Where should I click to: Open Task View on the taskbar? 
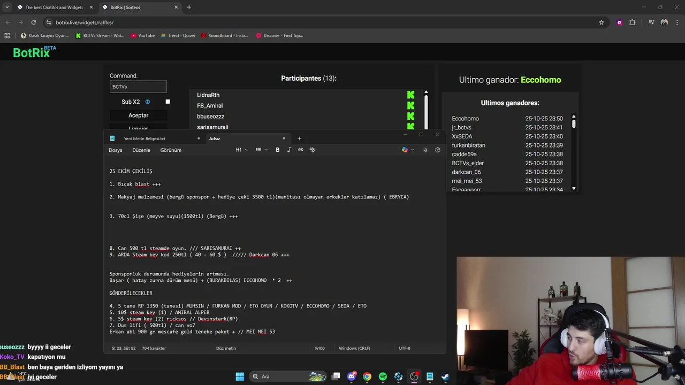336,376
